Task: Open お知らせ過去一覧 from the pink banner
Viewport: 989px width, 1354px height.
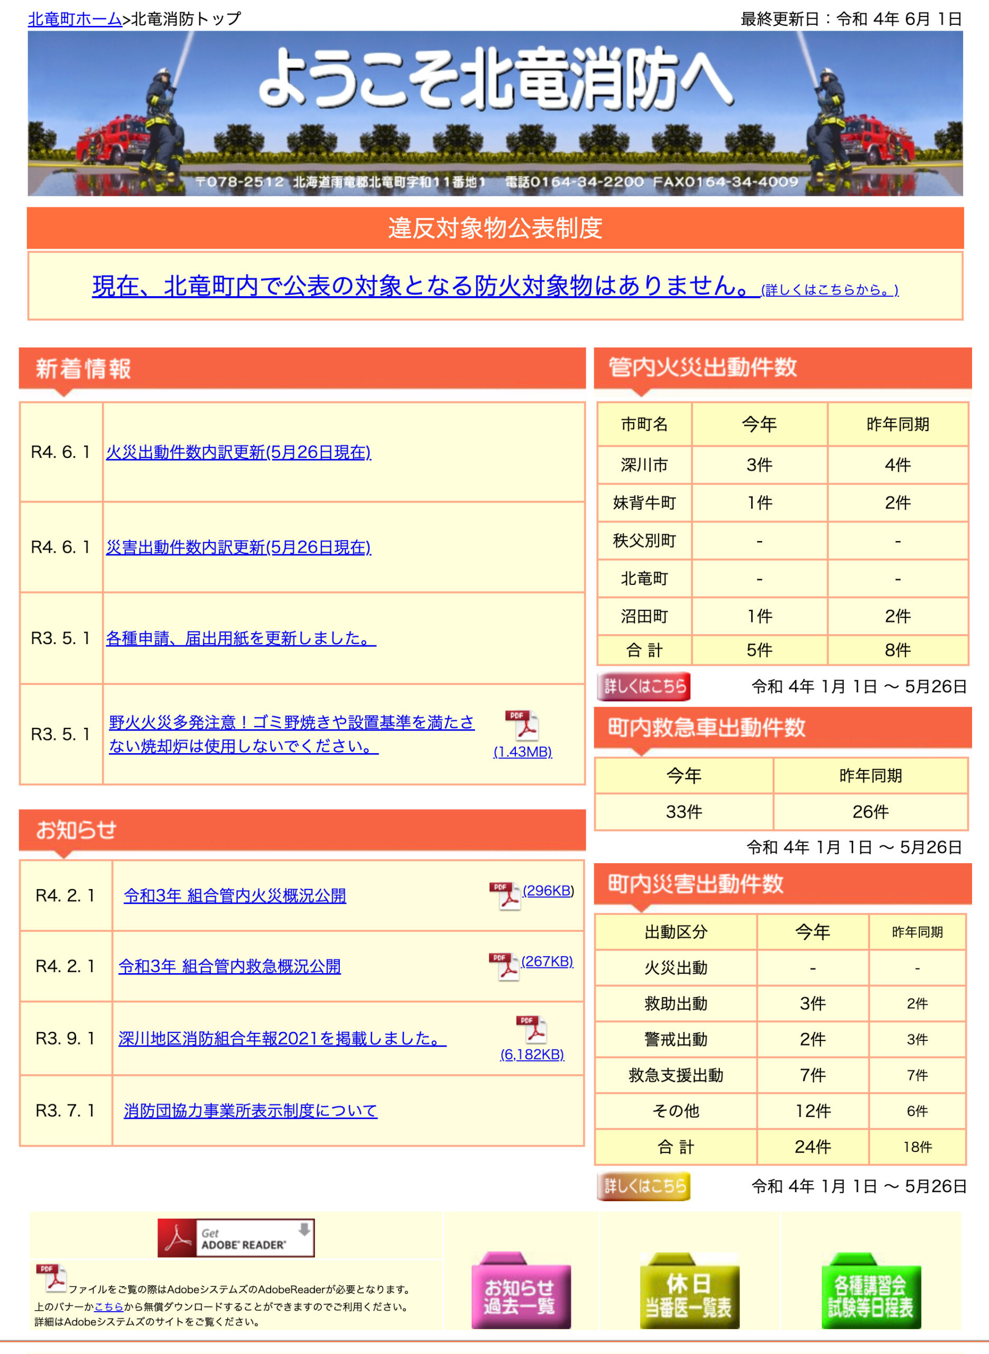Action: (522, 1294)
